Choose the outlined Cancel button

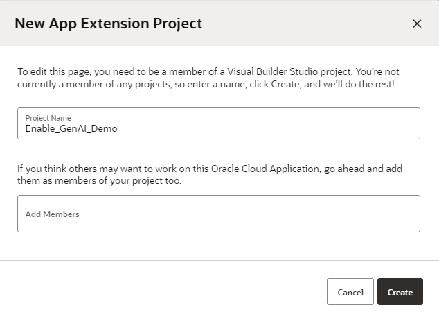(x=350, y=292)
